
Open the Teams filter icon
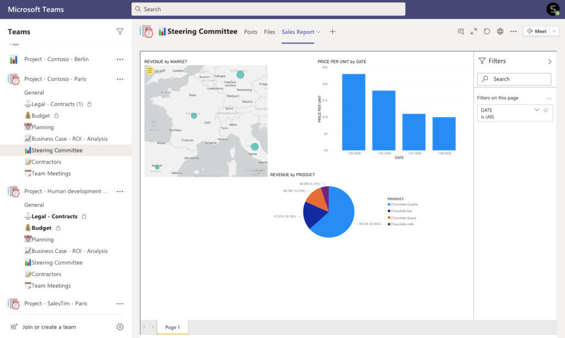120,31
